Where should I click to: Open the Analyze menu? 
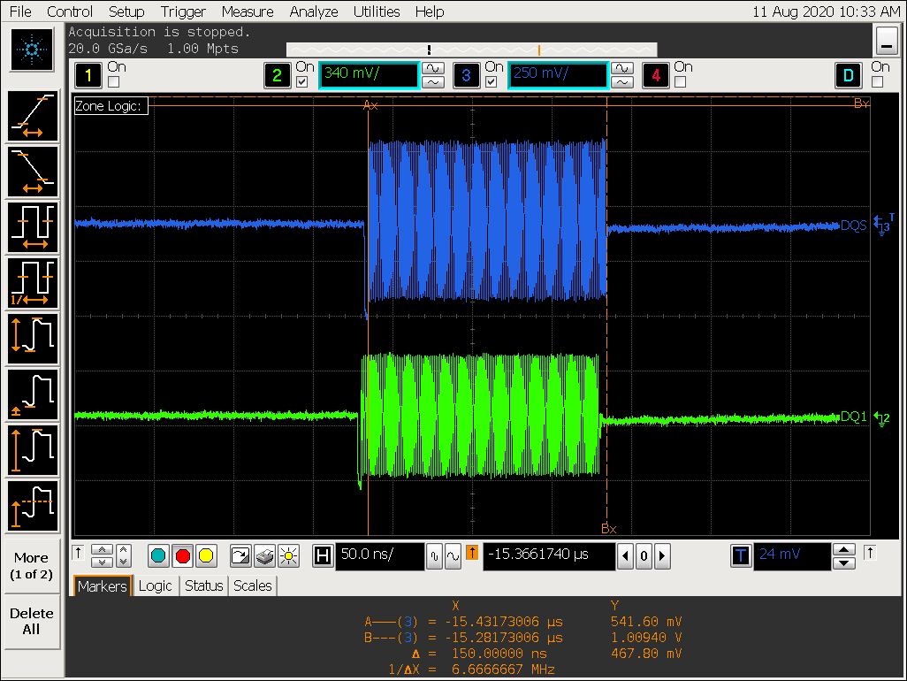click(x=314, y=11)
